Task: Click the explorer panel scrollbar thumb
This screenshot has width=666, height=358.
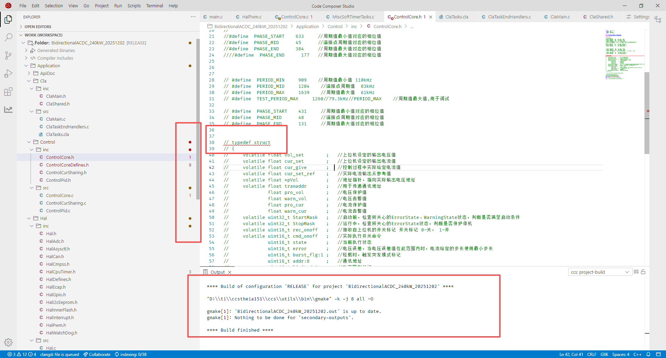Action: (198, 119)
